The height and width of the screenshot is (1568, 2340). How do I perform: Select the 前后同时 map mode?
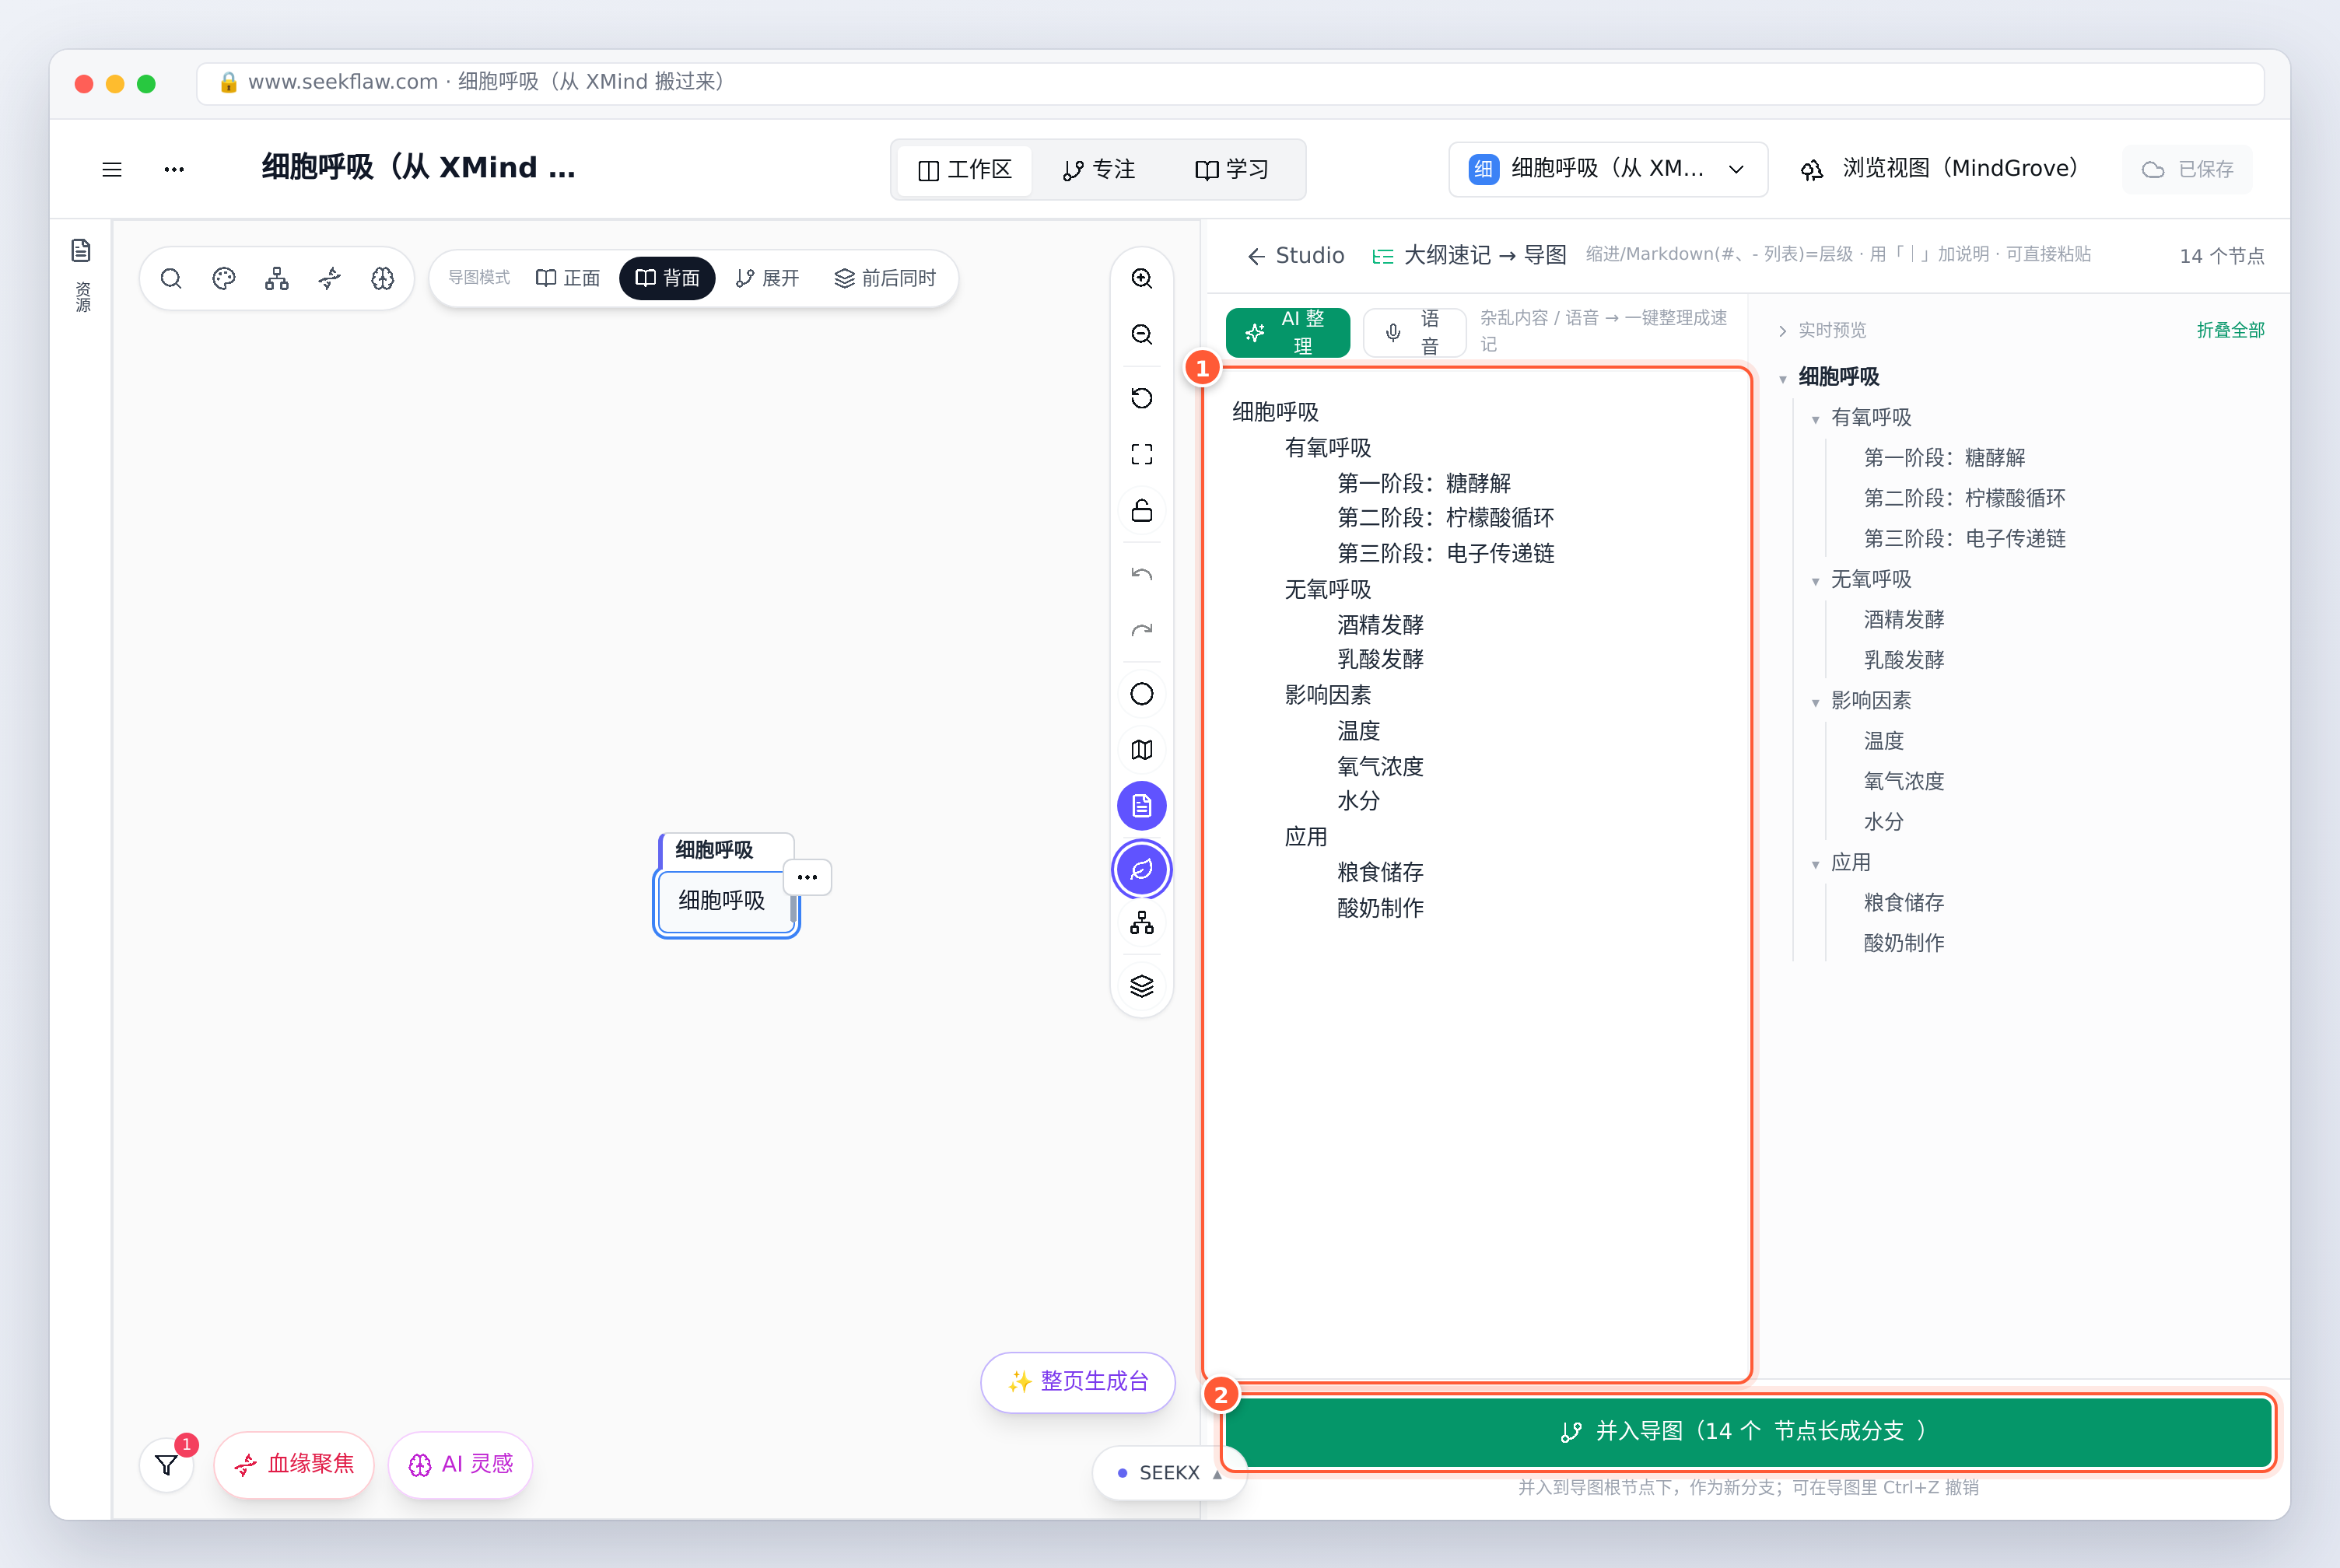point(885,278)
